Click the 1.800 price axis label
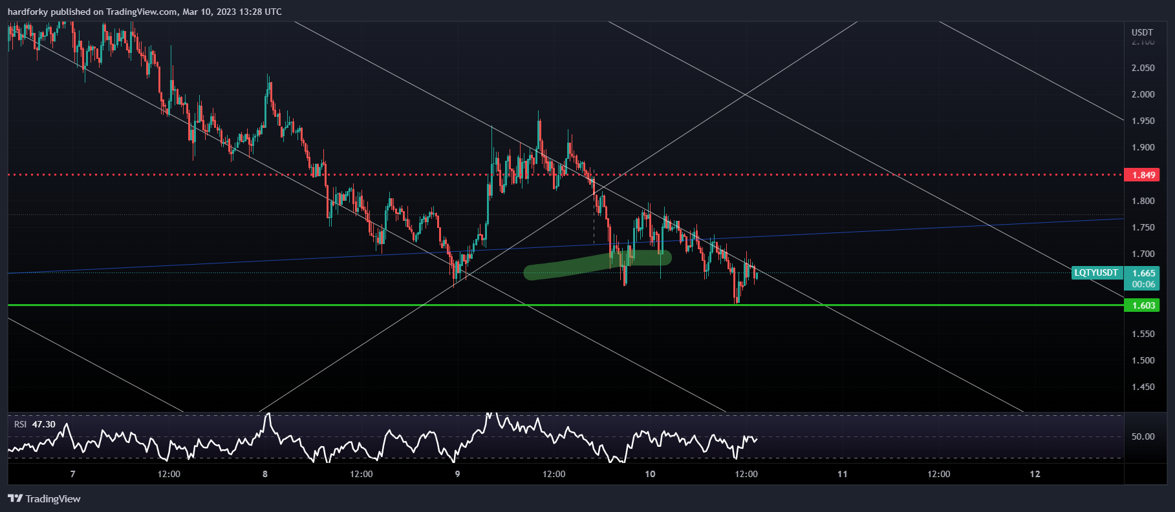 coord(1143,201)
